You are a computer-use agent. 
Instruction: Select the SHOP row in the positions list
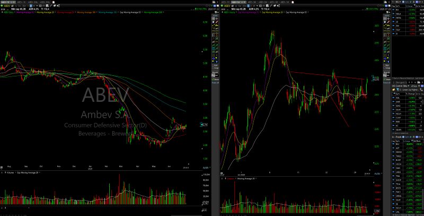click(x=407, y=180)
